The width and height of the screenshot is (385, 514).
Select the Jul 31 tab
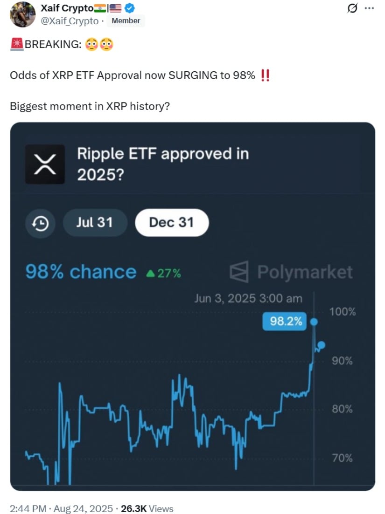point(95,223)
